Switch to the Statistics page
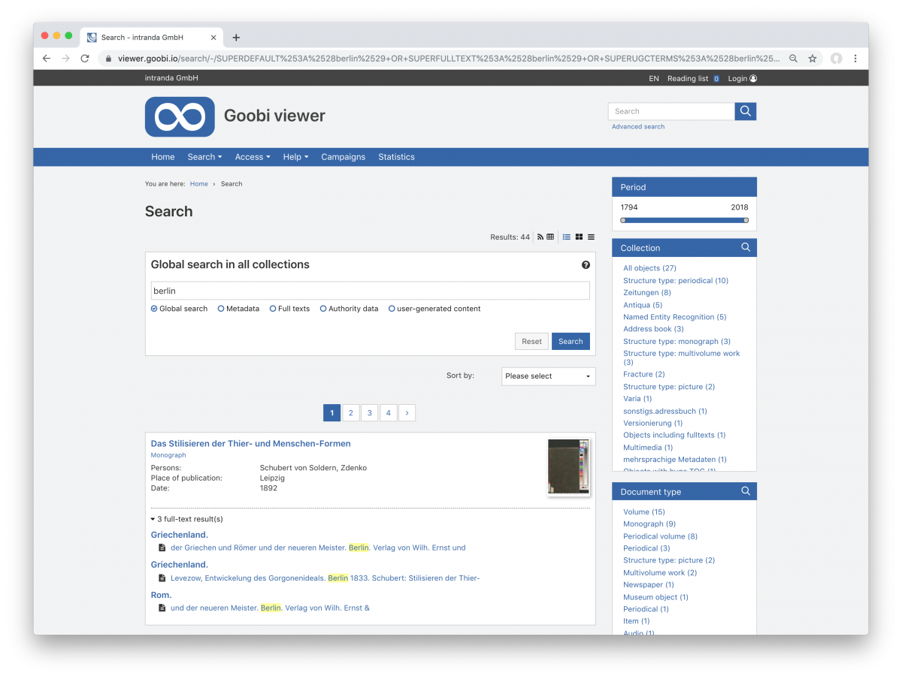This screenshot has height=679, width=902. click(x=396, y=157)
